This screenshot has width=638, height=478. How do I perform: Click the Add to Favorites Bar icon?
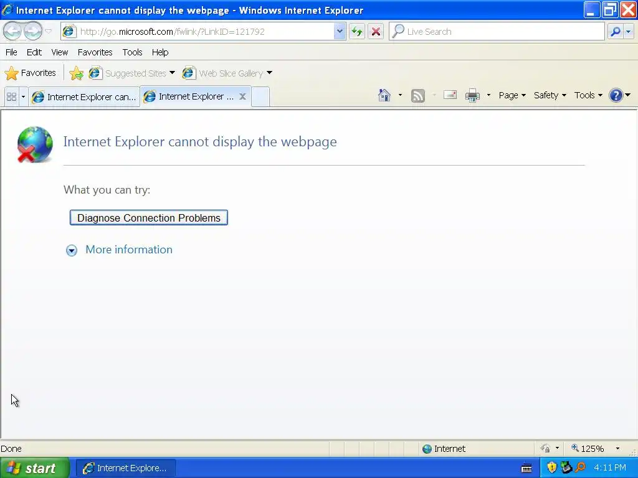pos(76,73)
